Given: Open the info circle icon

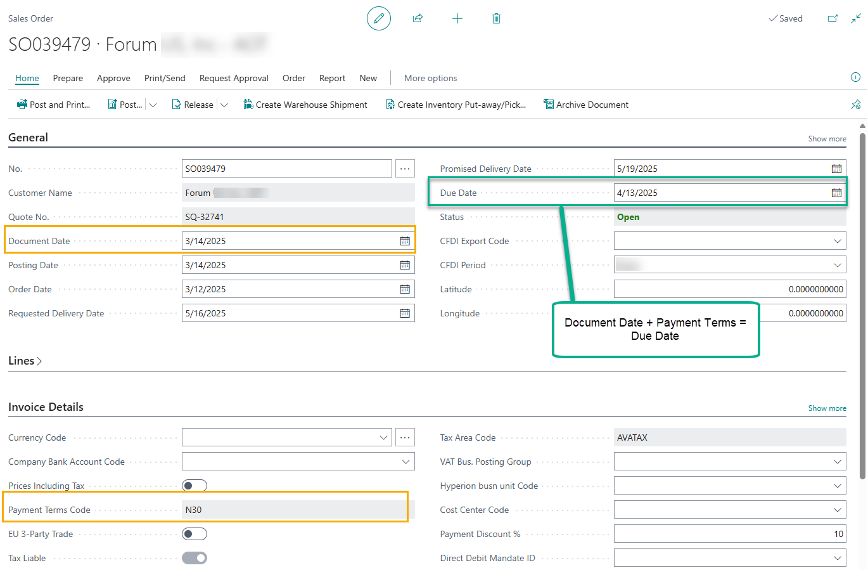Looking at the screenshot, I should [855, 77].
